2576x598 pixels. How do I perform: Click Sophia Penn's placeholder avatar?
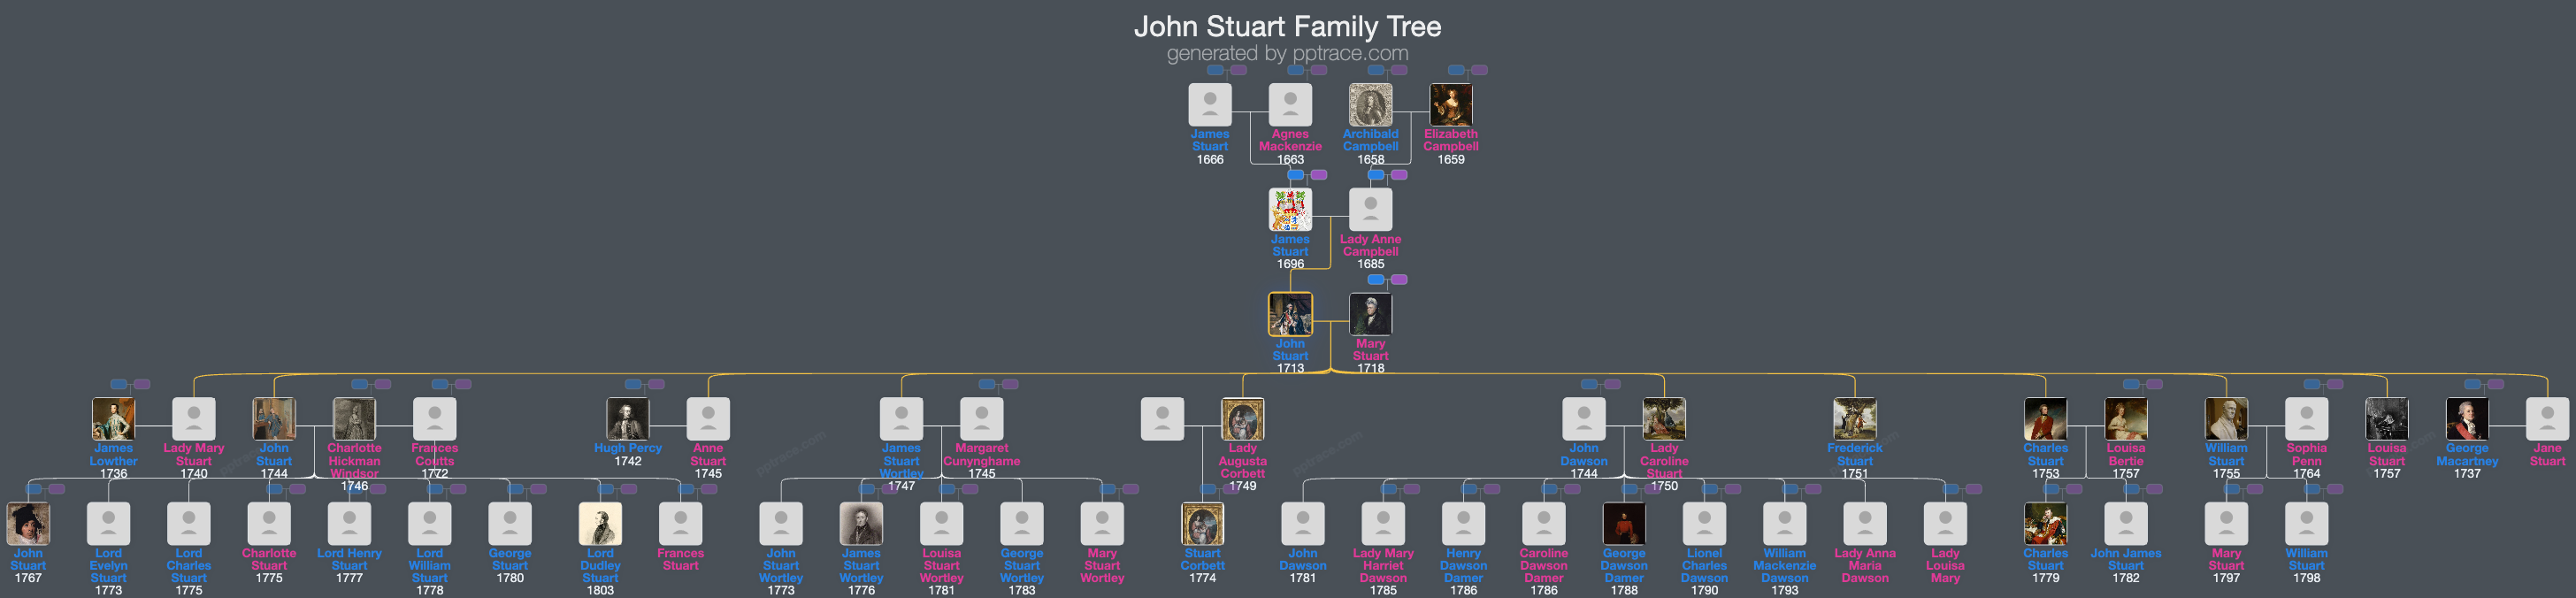(2307, 419)
